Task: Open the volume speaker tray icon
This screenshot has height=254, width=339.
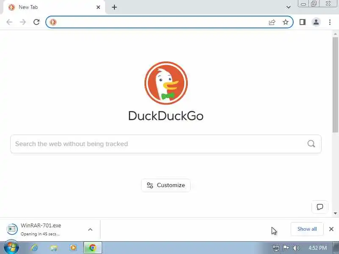Action: pyautogui.click(x=296, y=248)
